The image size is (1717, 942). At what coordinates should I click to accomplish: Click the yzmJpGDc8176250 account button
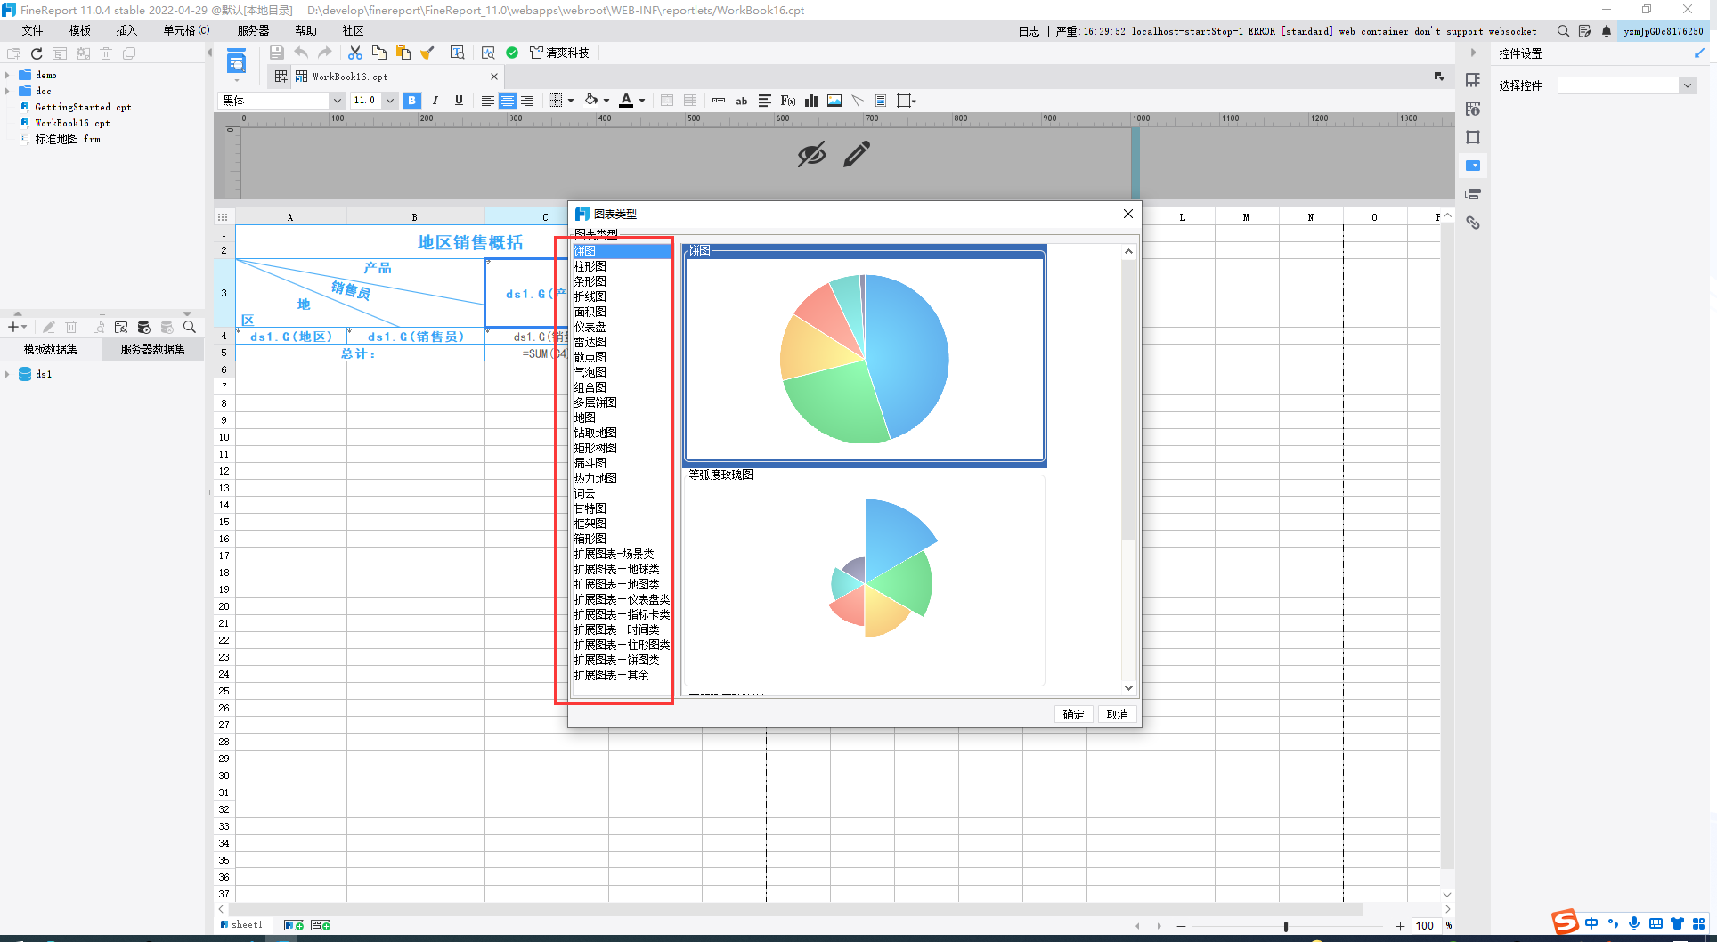(1664, 31)
